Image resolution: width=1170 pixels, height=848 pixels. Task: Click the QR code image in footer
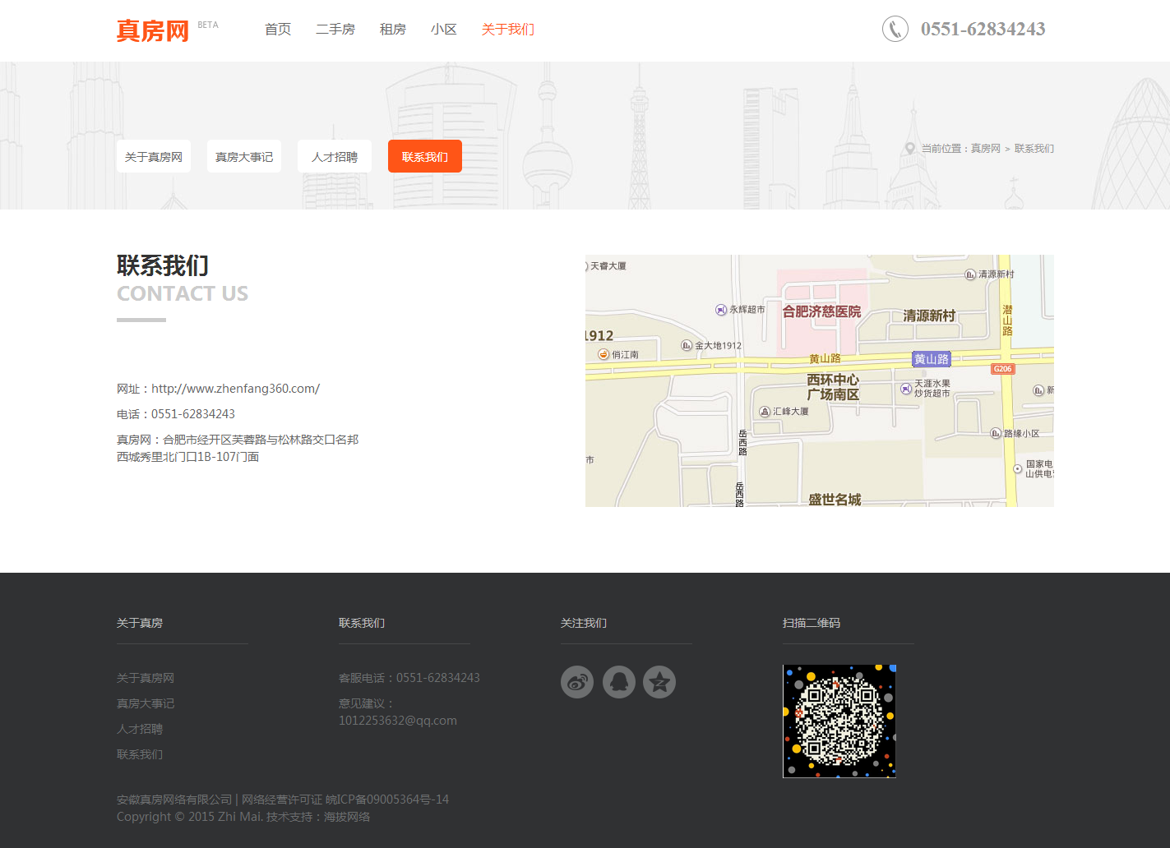(839, 721)
